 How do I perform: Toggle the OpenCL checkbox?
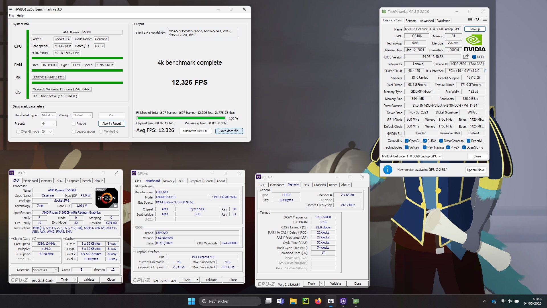pos(407,141)
